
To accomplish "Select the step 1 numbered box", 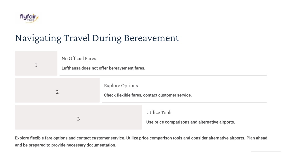I will [36, 63].
